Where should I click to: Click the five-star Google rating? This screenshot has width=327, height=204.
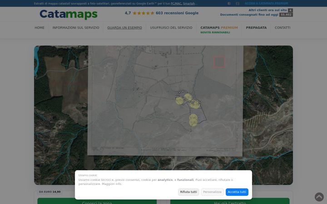point(144,13)
